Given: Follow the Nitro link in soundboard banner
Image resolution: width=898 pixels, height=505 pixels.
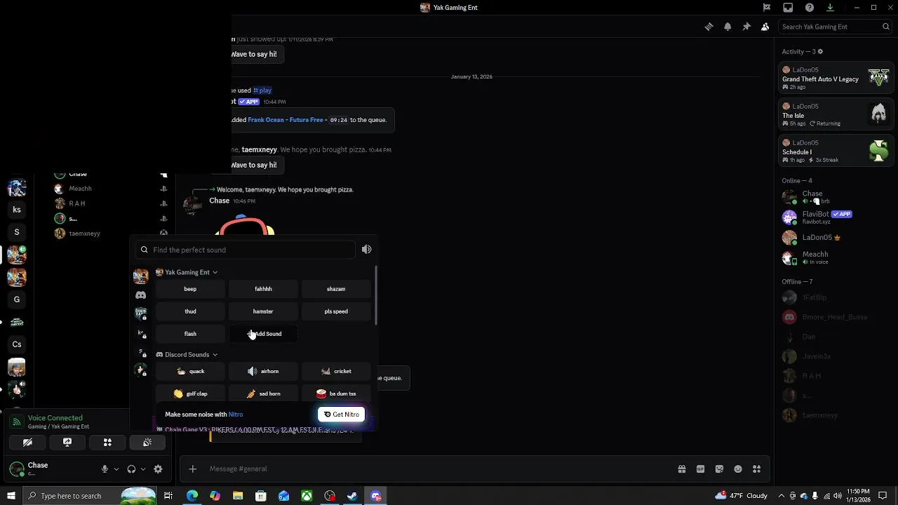Looking at the screenshot, I should 236,415.
